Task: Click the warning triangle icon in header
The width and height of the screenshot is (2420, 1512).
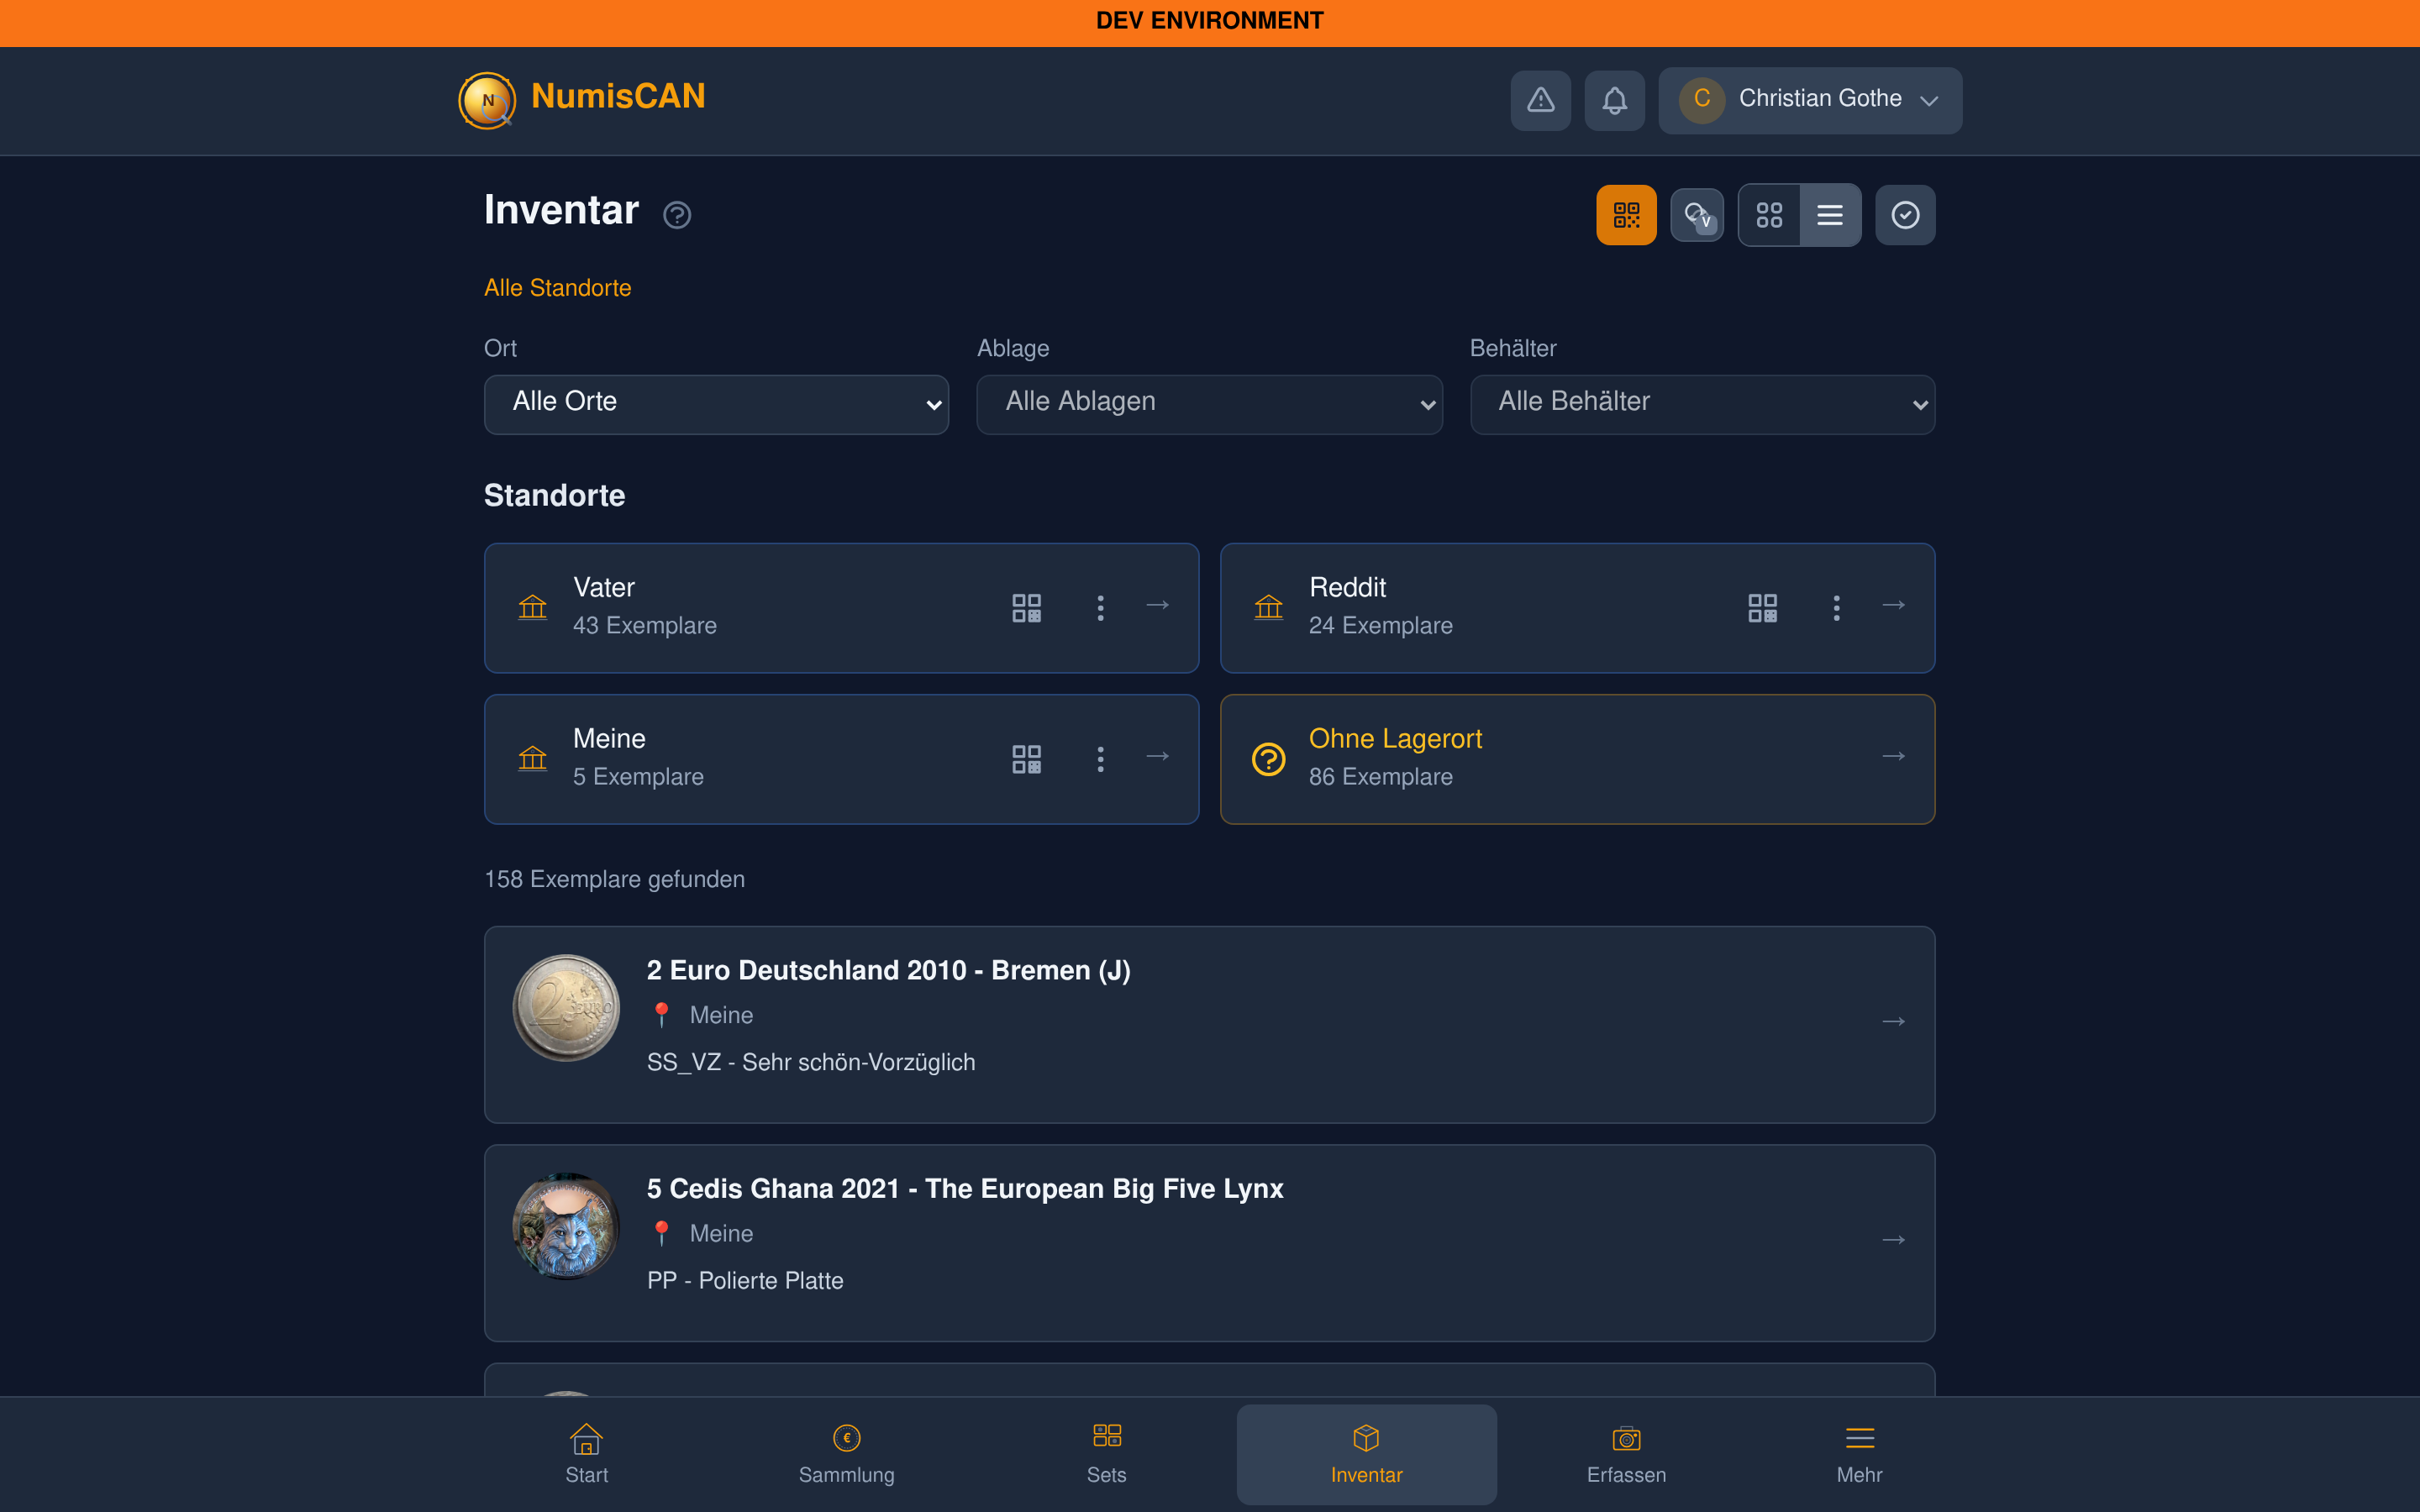Action: point(1540,100)
